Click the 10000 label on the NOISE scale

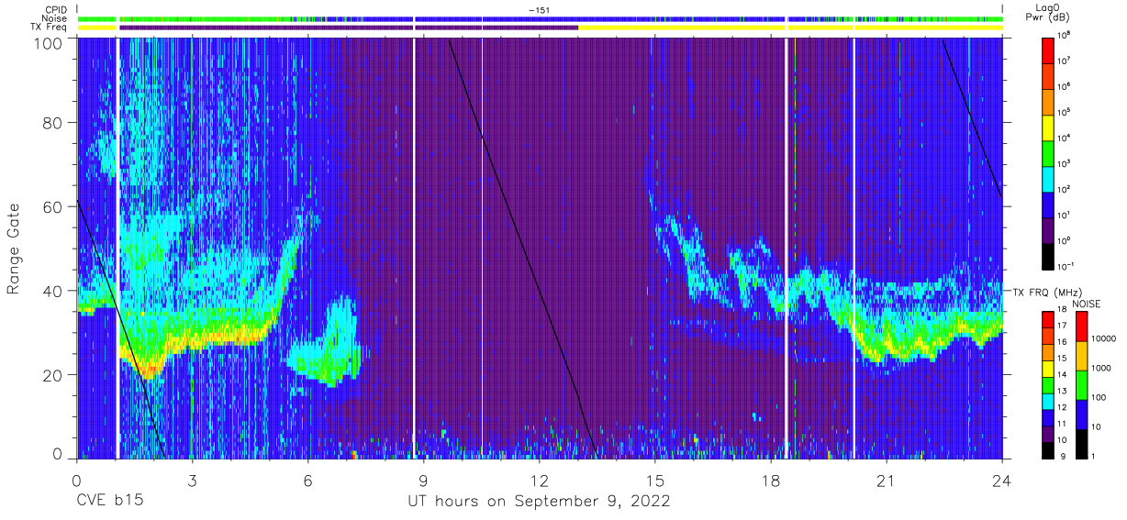[x=1105, y=338]
